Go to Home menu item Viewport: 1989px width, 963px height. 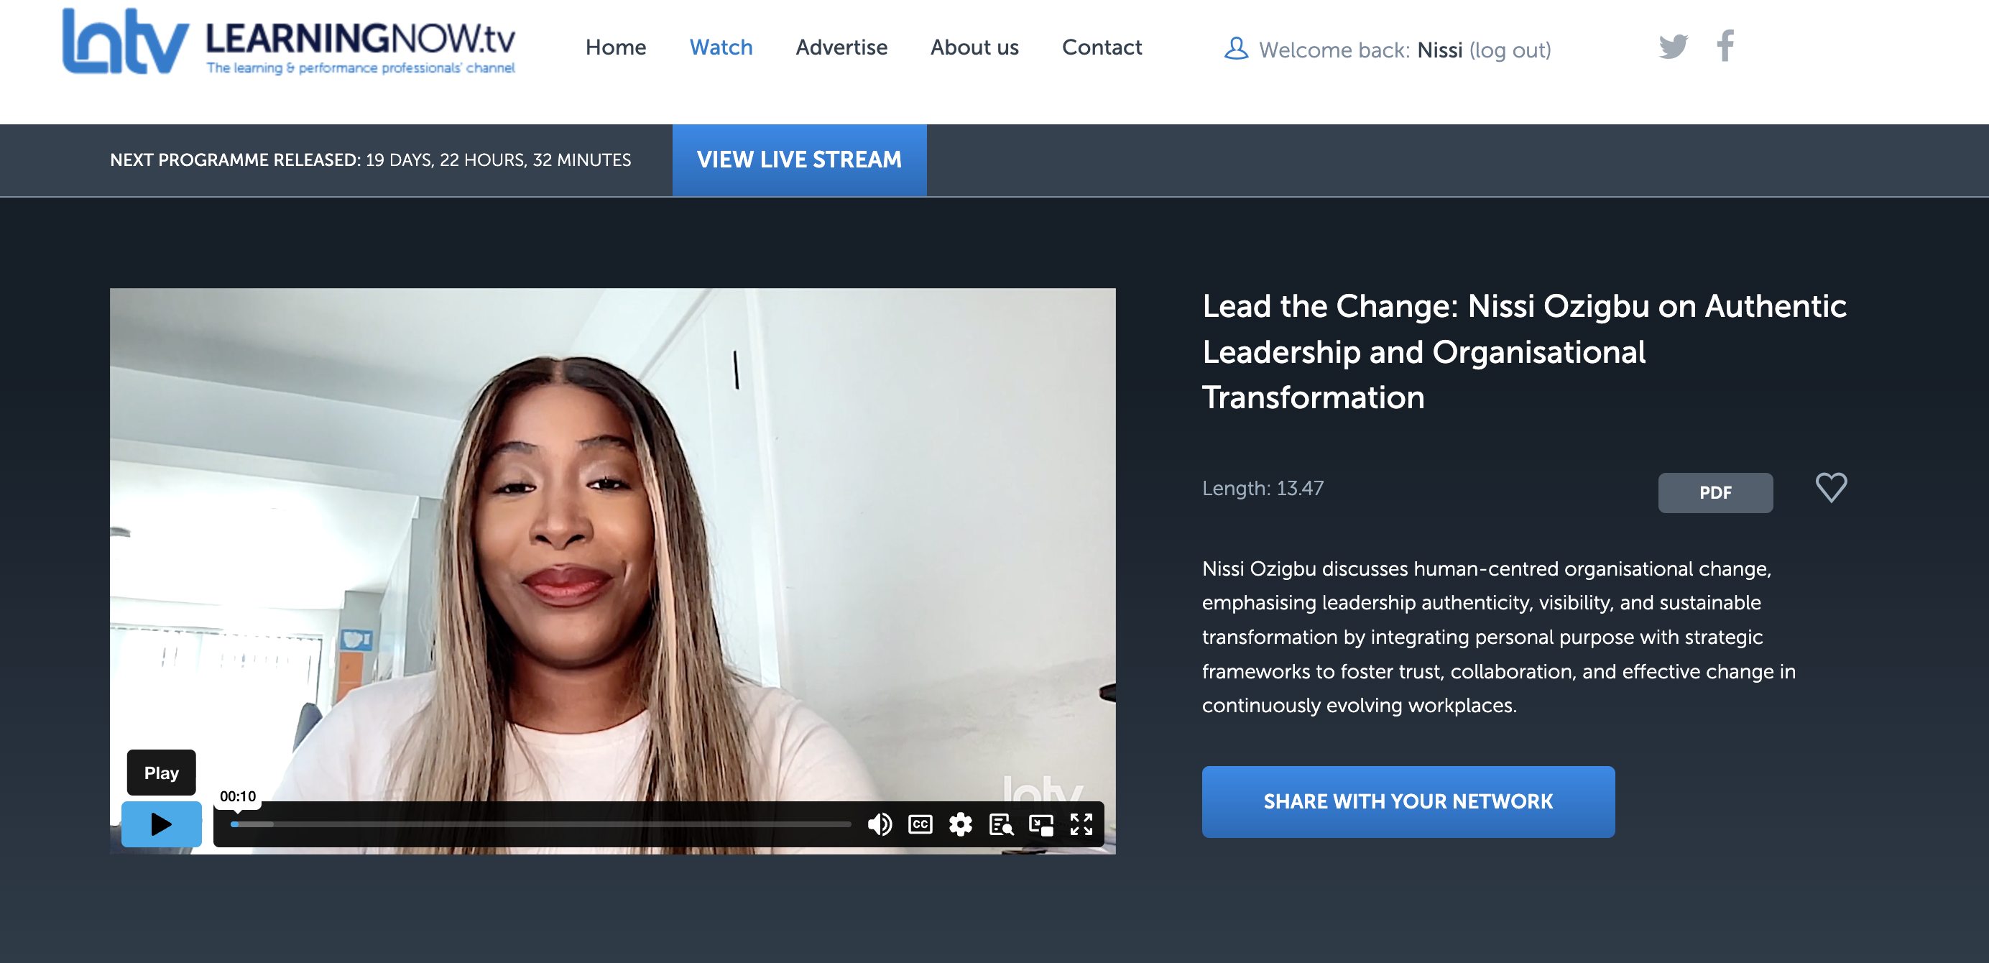pos(615,47)
